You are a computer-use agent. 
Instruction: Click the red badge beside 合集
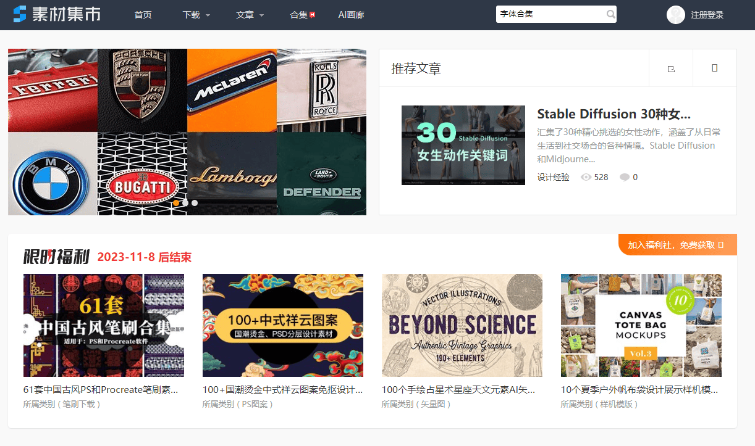[313, 15]
